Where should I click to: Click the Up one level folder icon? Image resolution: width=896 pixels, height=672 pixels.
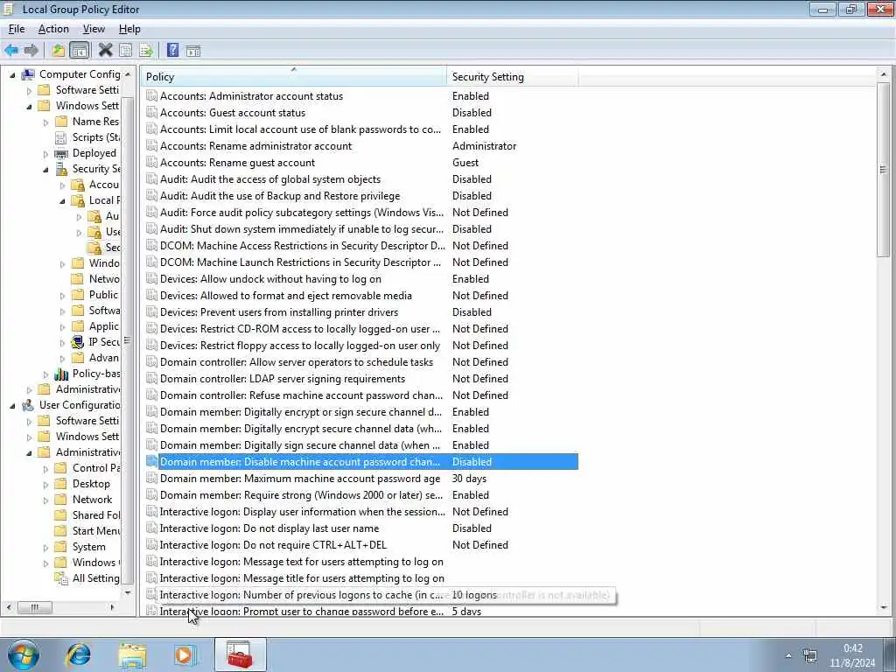[59, 50]
